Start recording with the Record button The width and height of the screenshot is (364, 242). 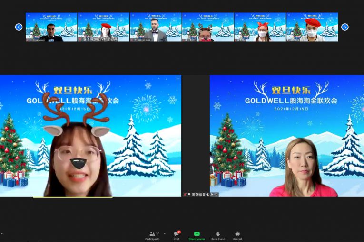(x=237, y=236)
